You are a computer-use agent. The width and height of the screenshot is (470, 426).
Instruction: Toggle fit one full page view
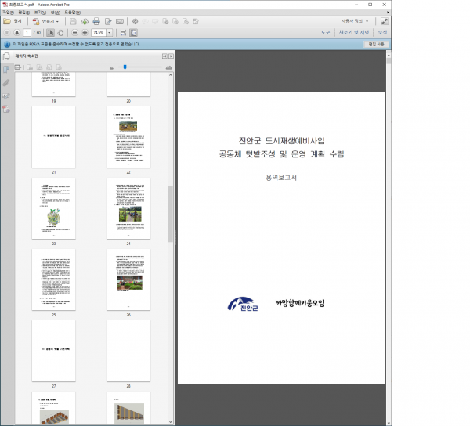coord(133,33)
